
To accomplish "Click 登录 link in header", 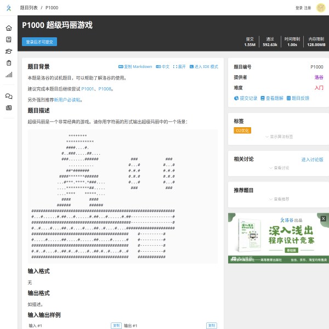I will coord(299,8).
